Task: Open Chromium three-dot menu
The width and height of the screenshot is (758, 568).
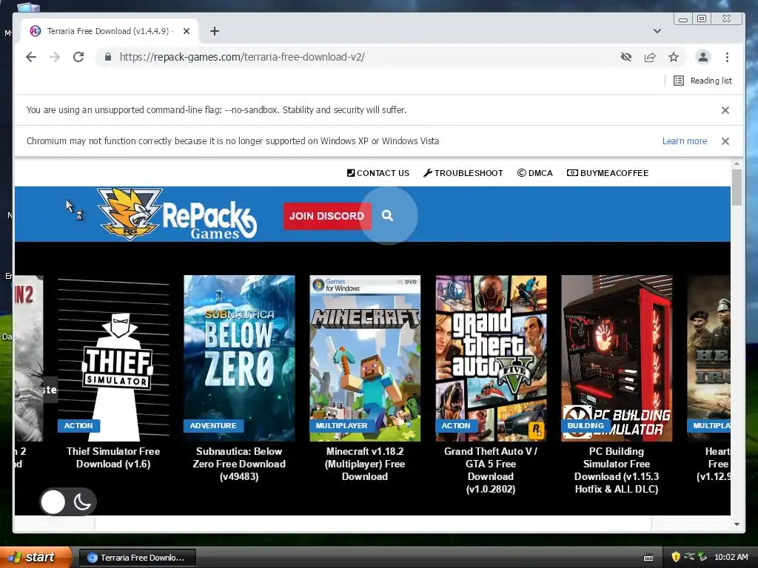Action: click(727, 57)
